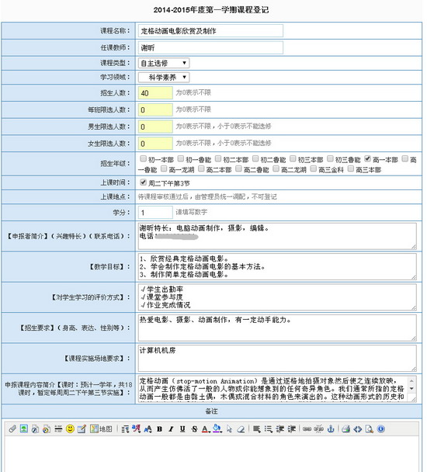Check the 高三金科 grade checkbox
Image resolution: width=427 pixels, height=472 pixels.
[x=313, y=168]
